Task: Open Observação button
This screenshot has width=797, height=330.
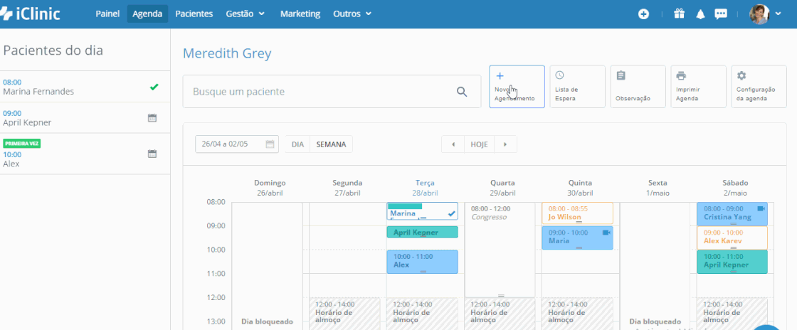Action: click(x=638, y=86)
